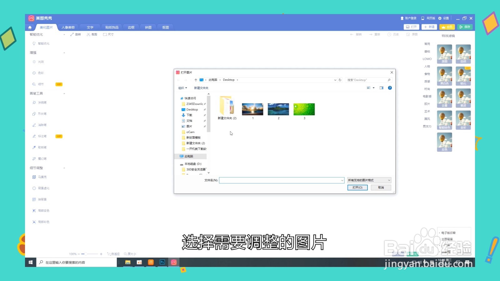
Task: Open the 所有支持的图片格式 filter dropdown
Action: (x=369, y=180)
